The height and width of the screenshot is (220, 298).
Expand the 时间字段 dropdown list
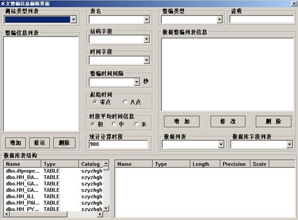146,60
